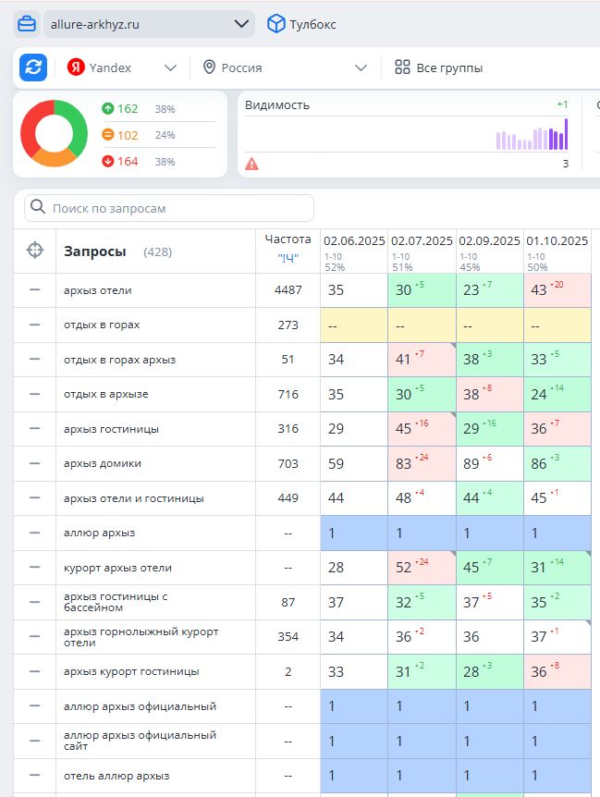Open Тулбокс cube icon
This screenshot has width=600, height=797.
click(276, 24)
